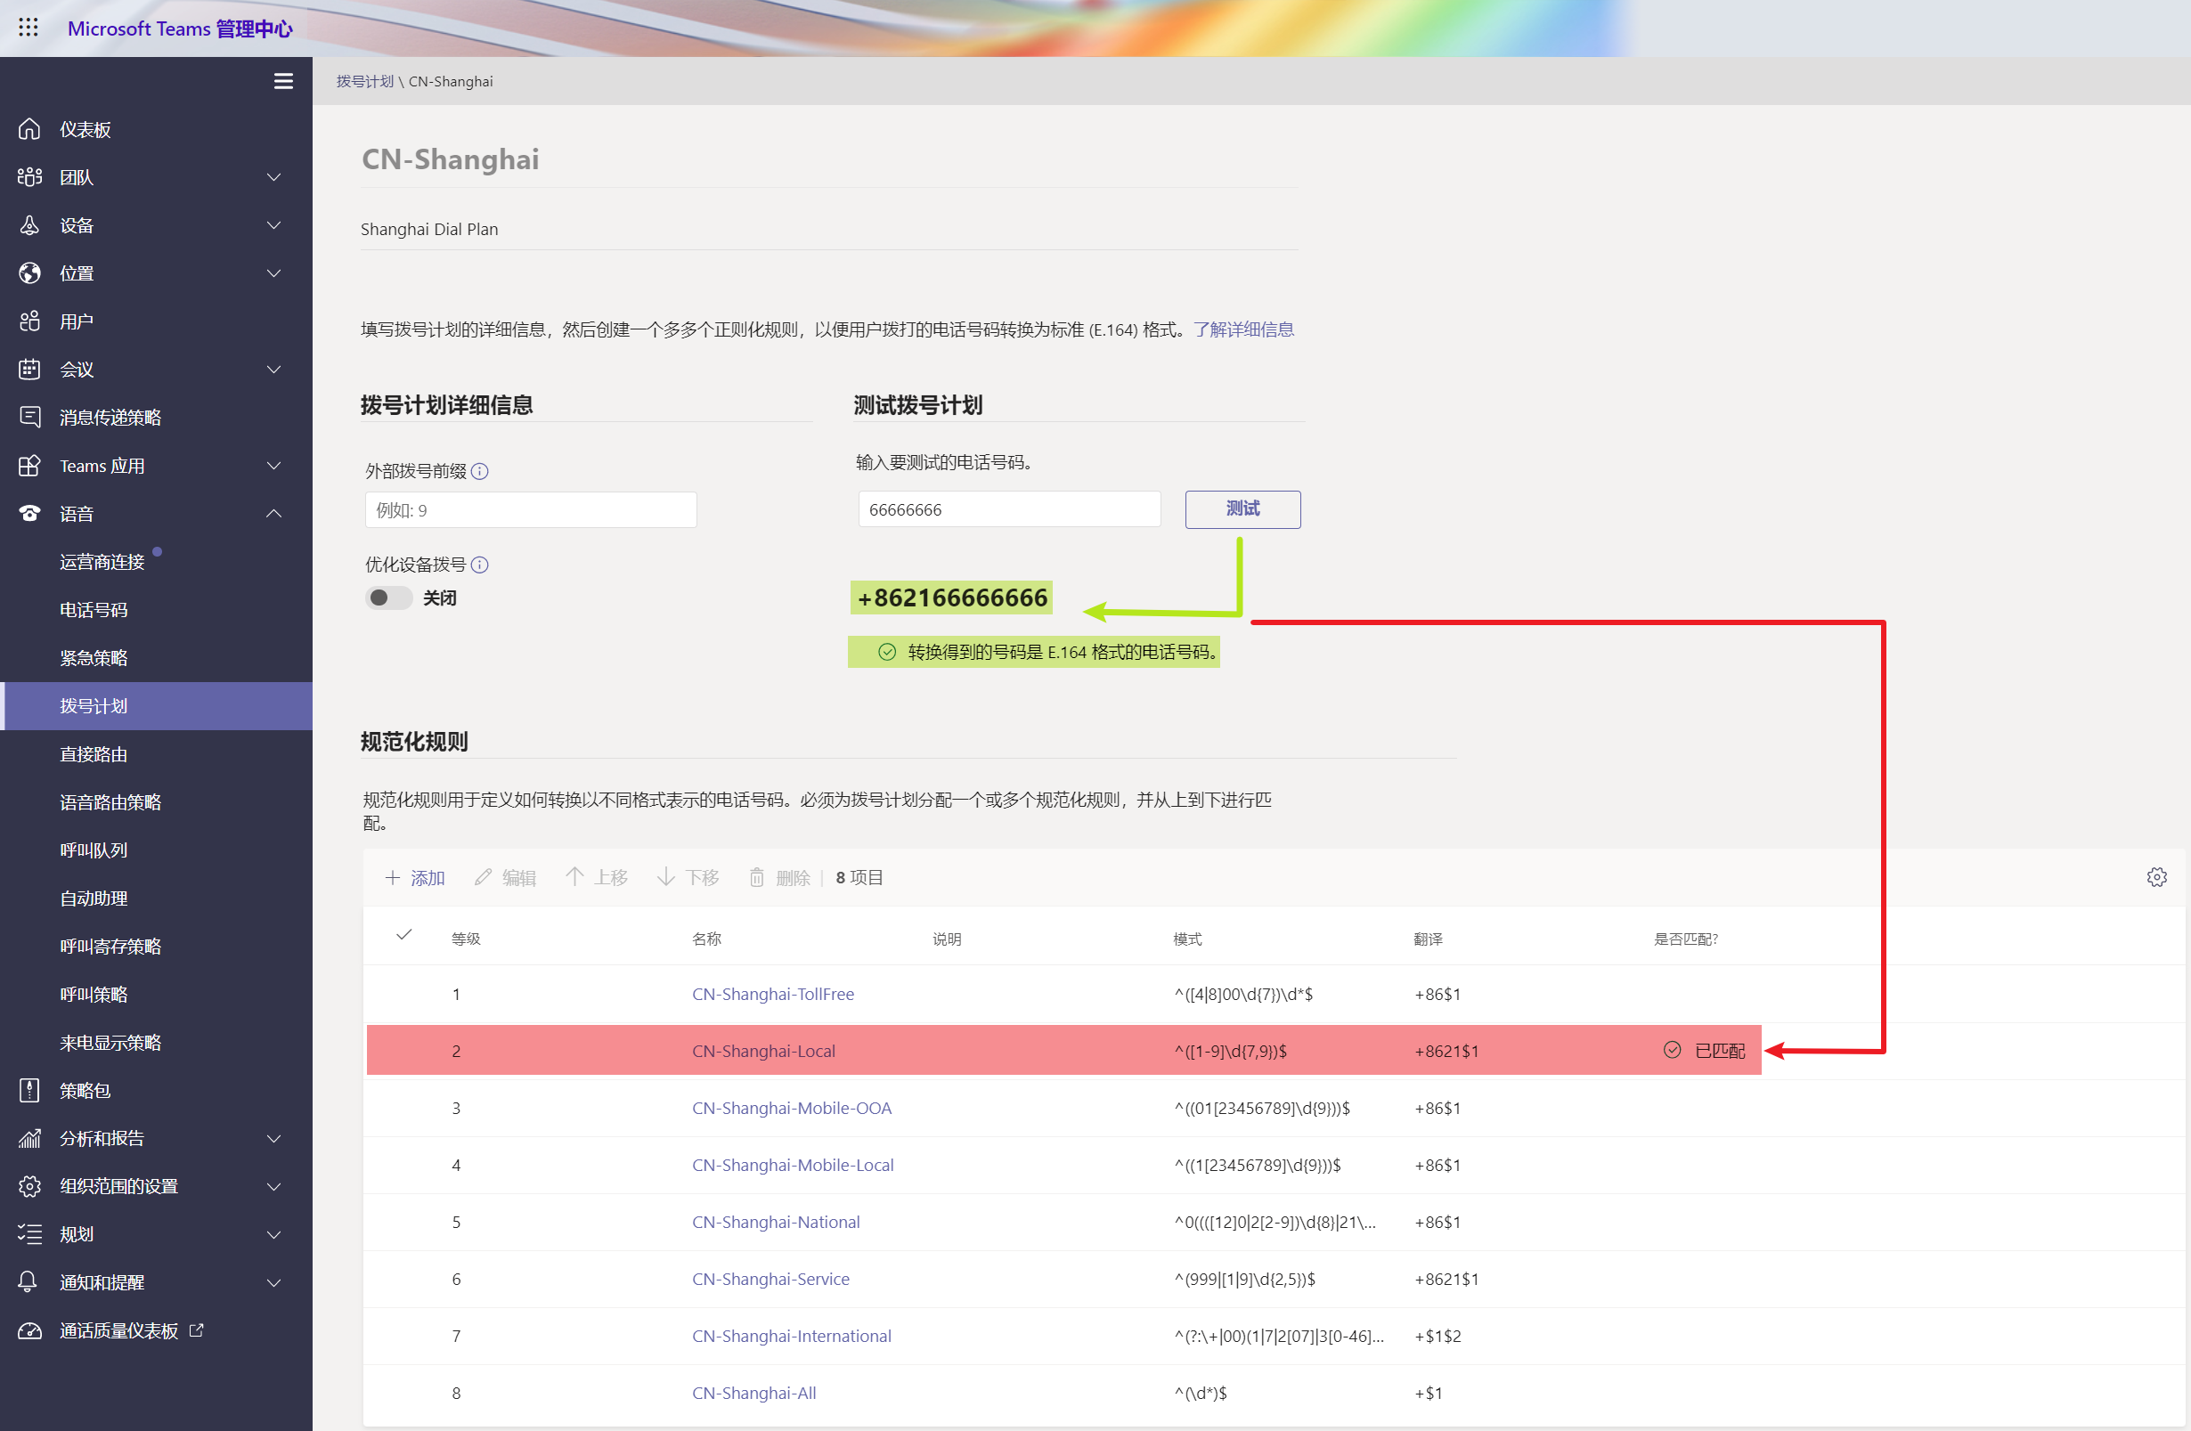2191x1431 pixels.
Task: Click the external dialing prefix input field
Action: tap(530, 508)
